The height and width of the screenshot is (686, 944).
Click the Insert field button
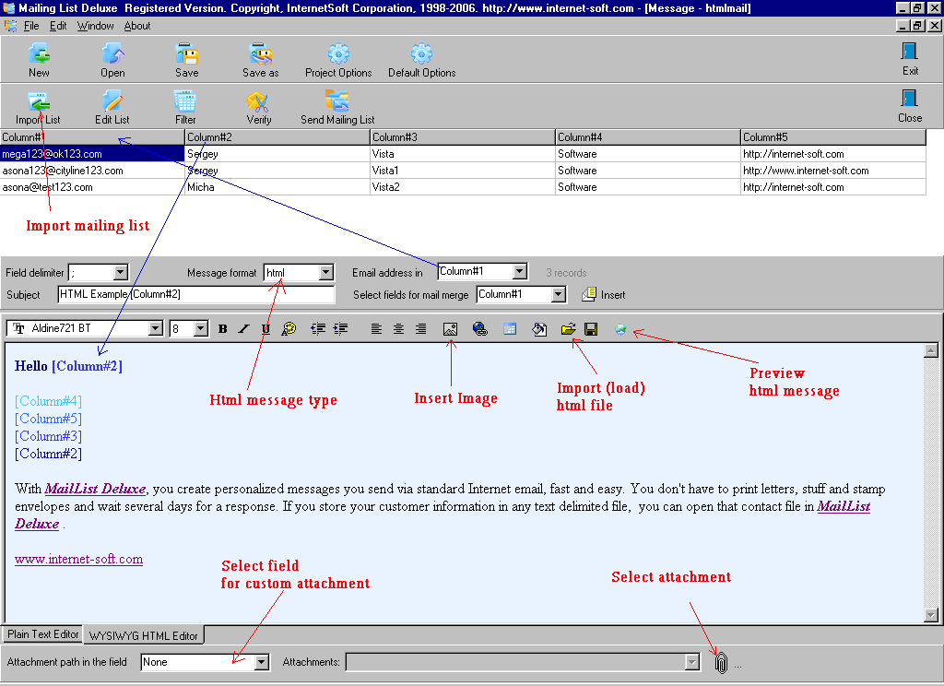pos(603,294)
